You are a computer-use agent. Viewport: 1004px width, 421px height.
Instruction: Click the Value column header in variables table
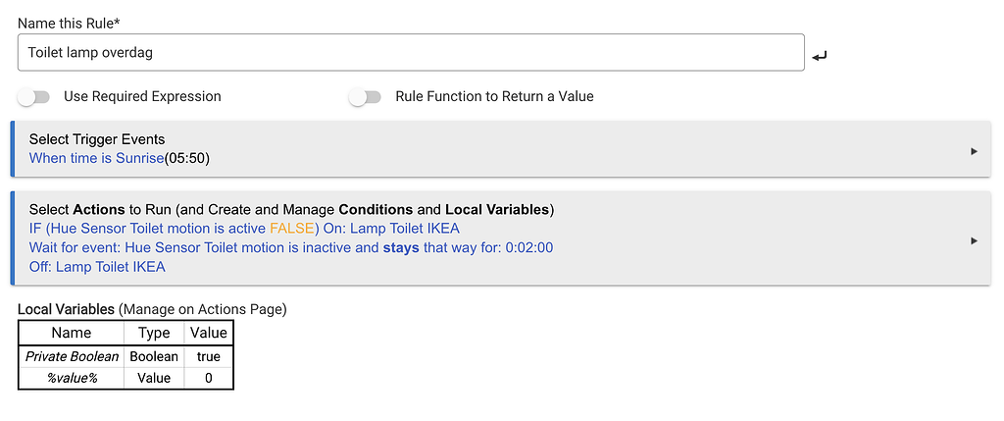point(208,333)
